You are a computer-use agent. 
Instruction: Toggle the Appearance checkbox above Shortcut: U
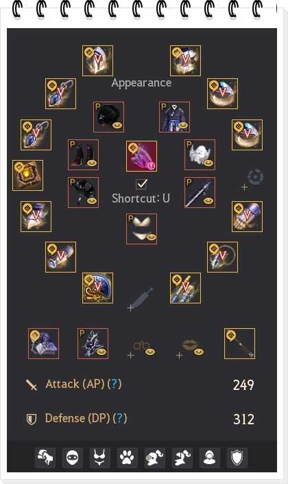click(x=141, y=184)
